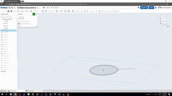Open the circle tool dropdown arrow
This screenshot has height=96, width=172.
(x=24, y=11)
